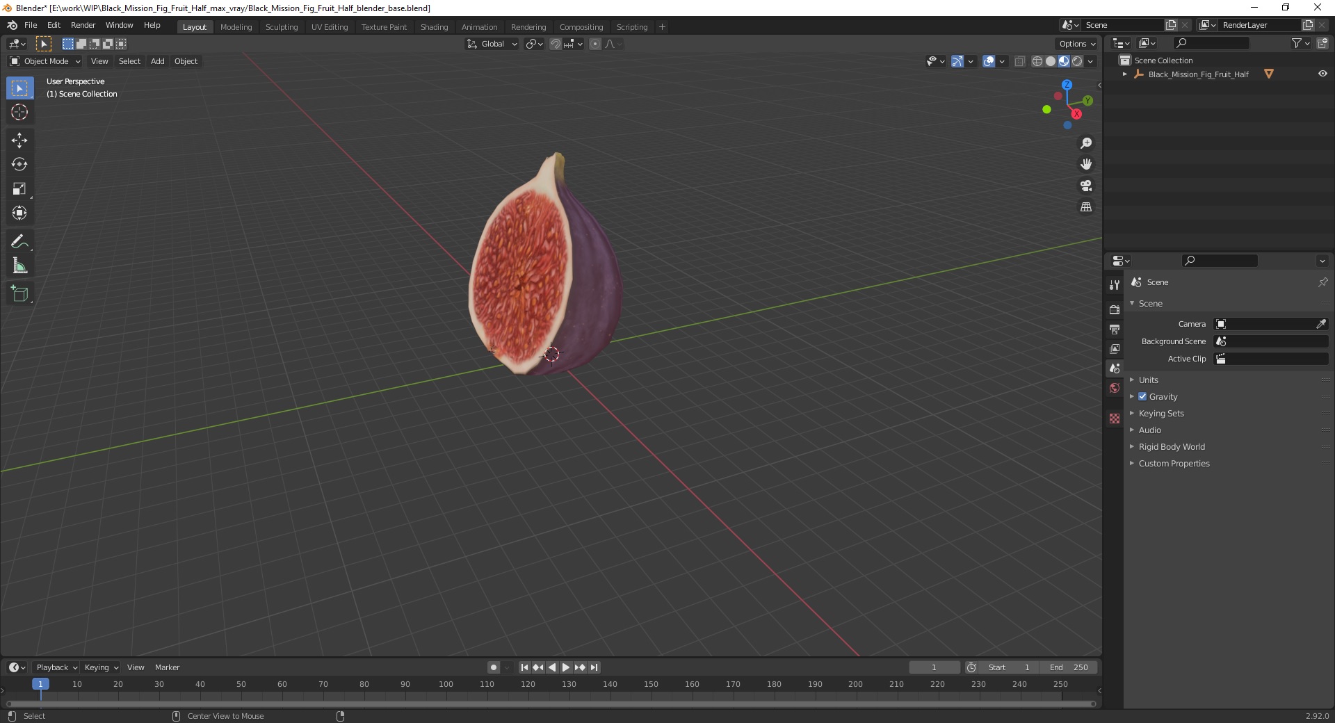Click the X axis on navigation gizmo

click(x=1076, y=114)
